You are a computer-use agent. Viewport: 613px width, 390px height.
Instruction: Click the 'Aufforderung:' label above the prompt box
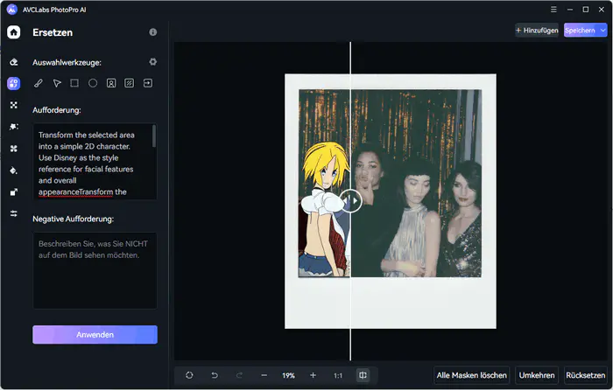[57, 110]
